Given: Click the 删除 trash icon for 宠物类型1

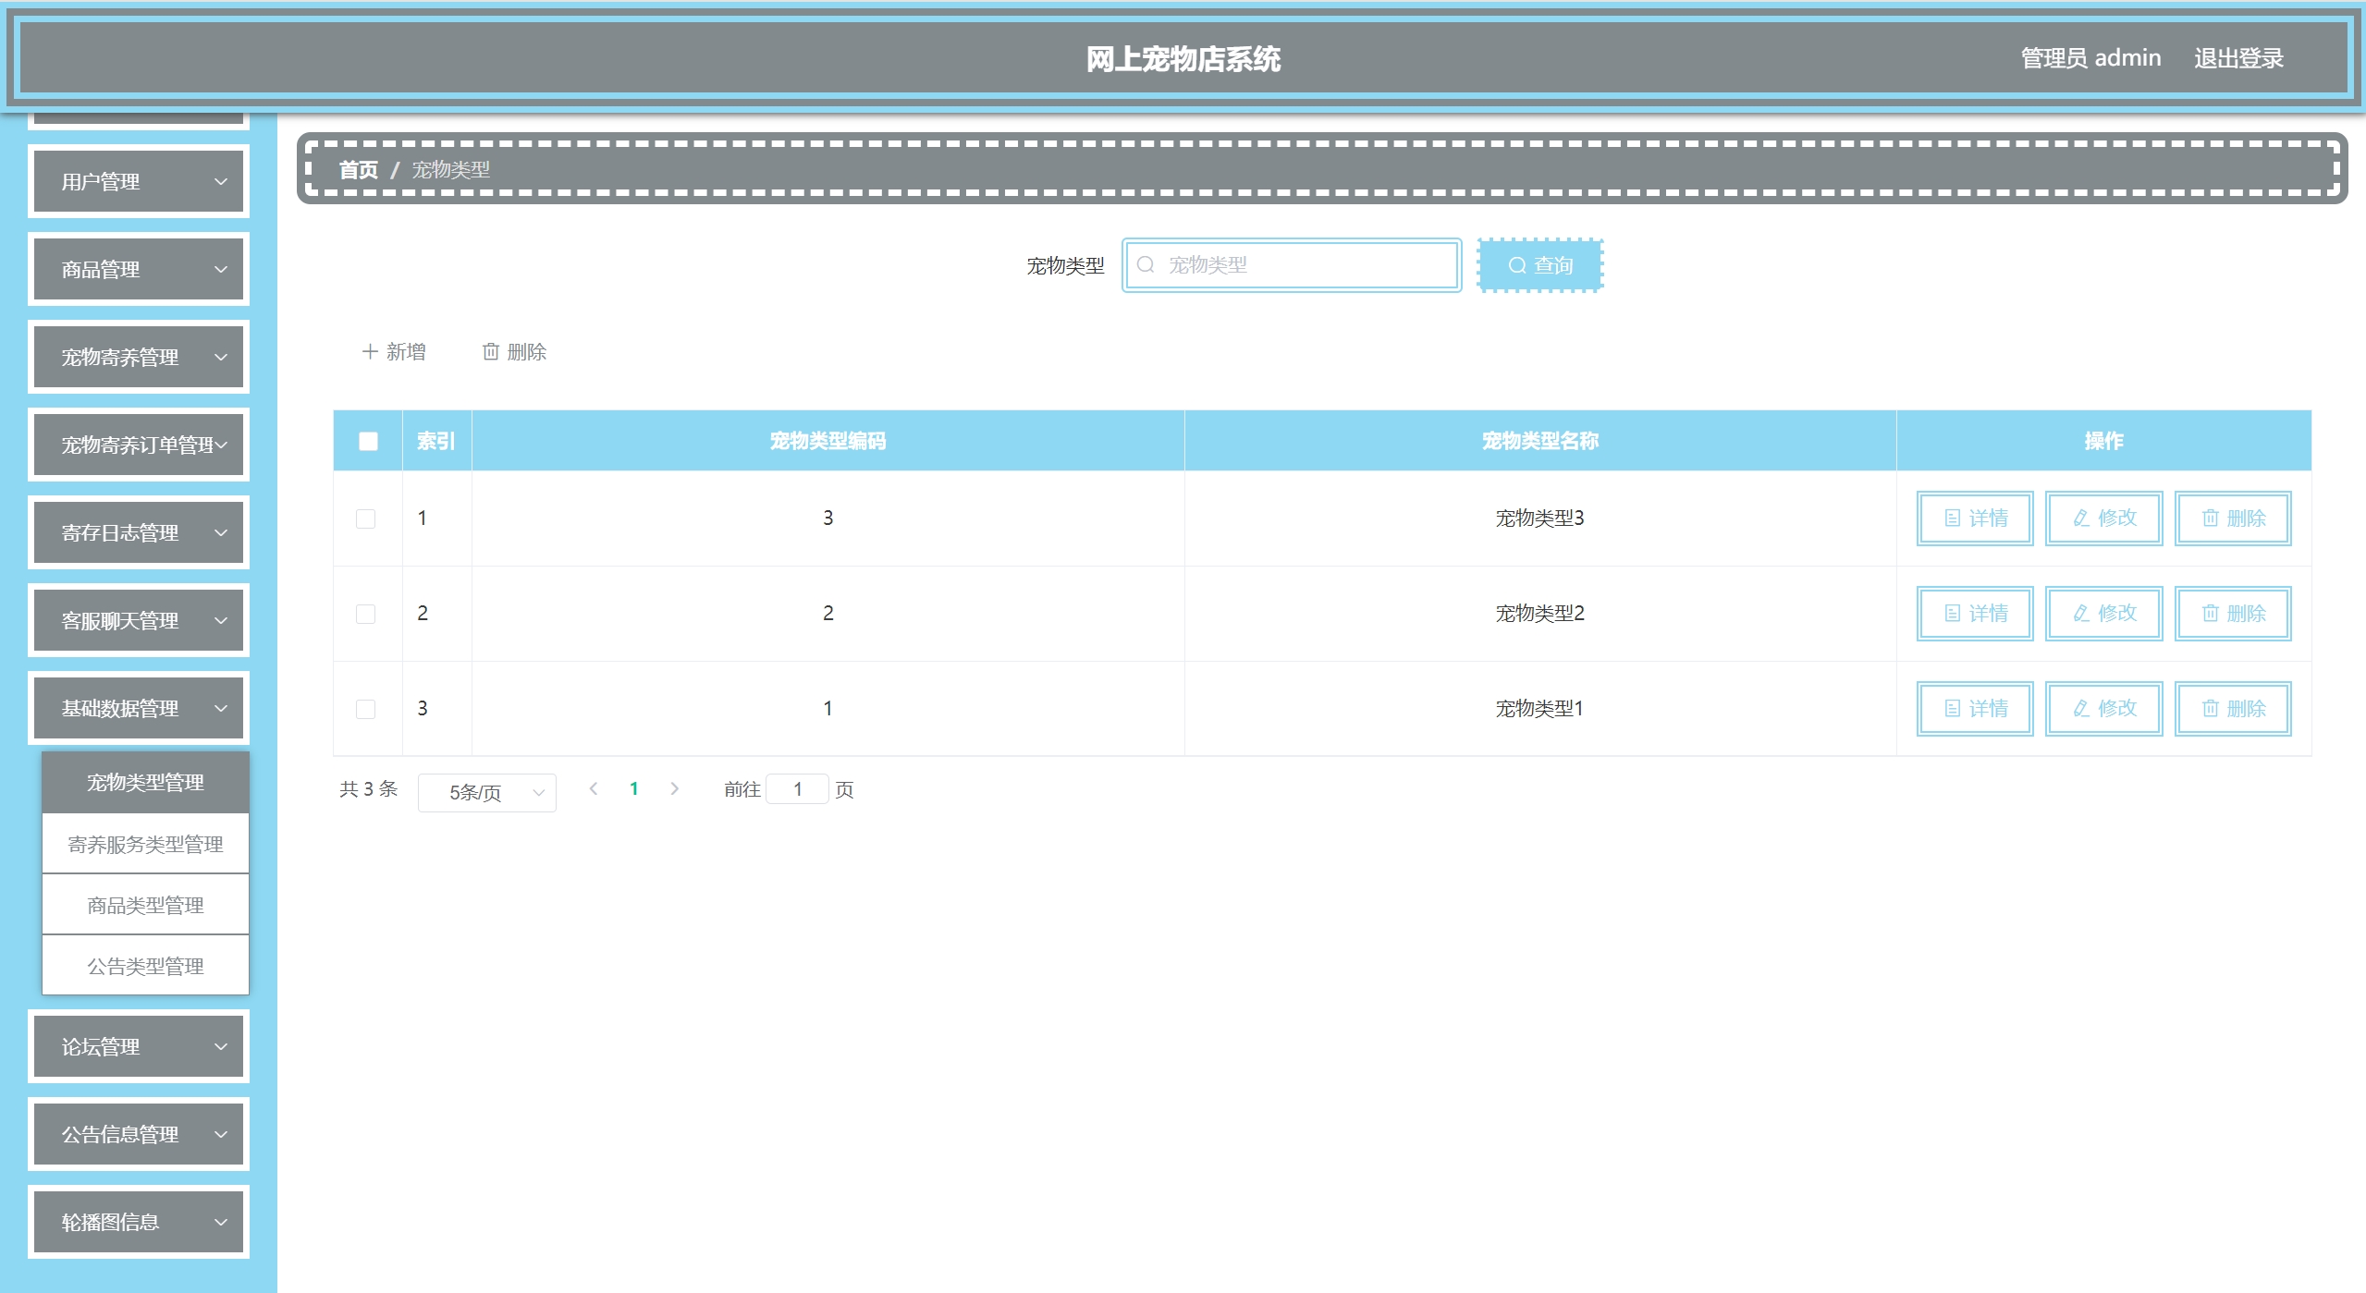Looking at the screenshot, I should tap(2210, 708).
